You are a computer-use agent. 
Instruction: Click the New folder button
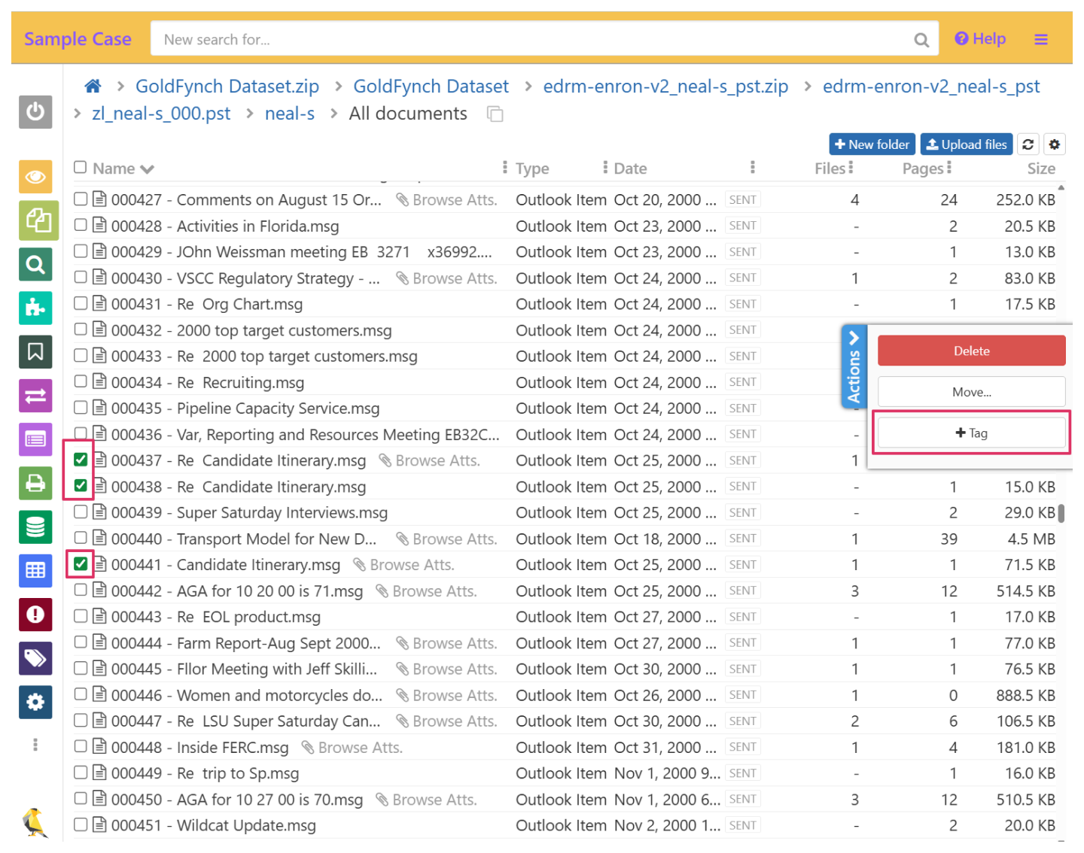tap(872, 144)
